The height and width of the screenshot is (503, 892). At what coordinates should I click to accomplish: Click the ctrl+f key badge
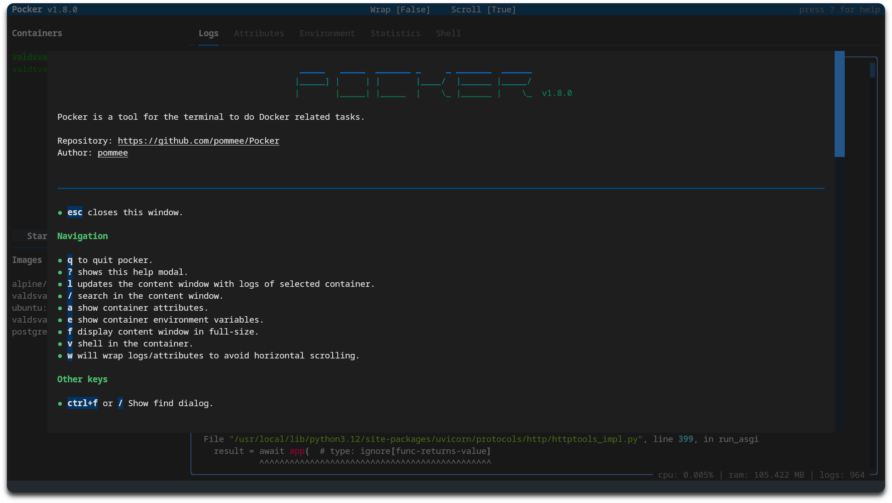pos(82,403)
